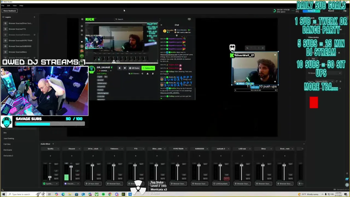Toggle the link icon on Discord track
The width and height of the screenshot is (350, 197).
(77, 171)
